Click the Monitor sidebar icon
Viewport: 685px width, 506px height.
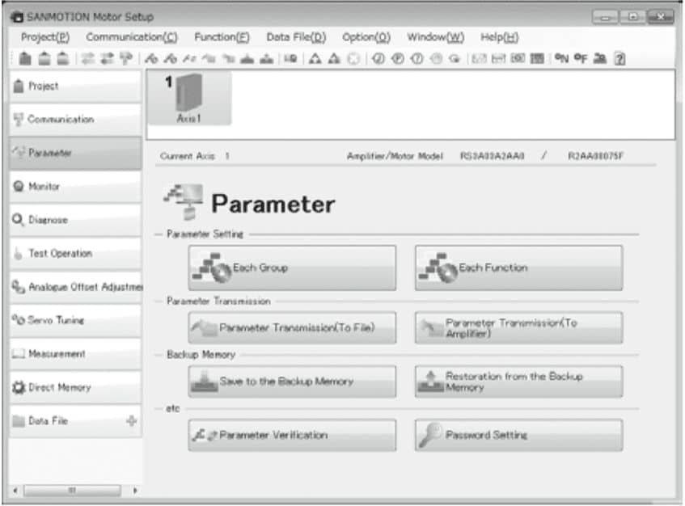19,187
